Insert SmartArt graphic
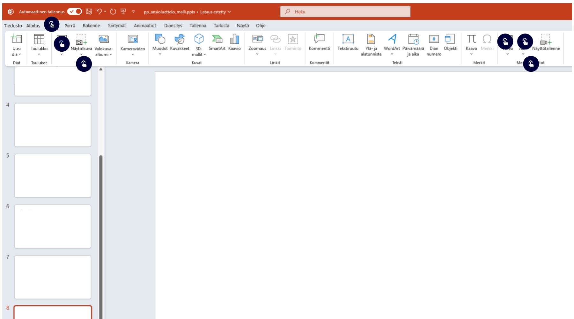This screenshot has width=574, height=319. (x=217, y=39)
